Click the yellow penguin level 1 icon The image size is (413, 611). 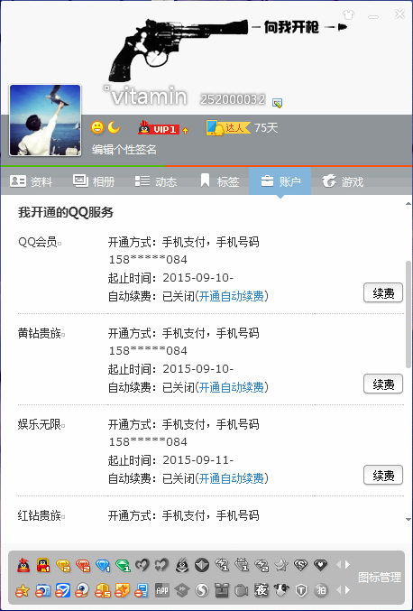click(x=43, y=565)
